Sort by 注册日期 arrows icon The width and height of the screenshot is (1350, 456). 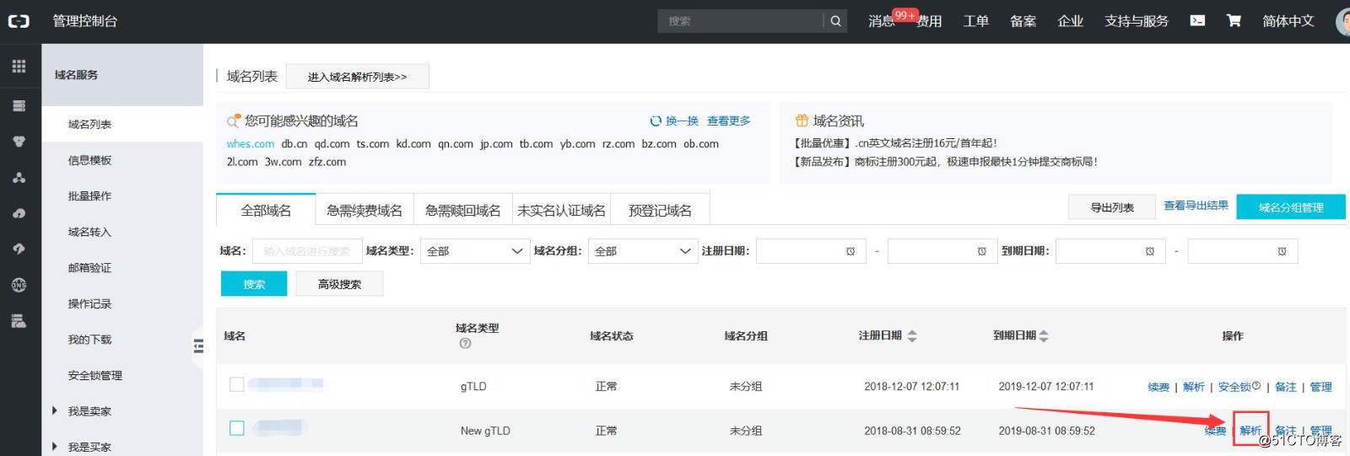(x=912, y=335)
